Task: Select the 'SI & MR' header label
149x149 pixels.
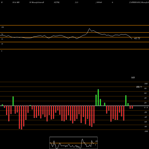Action: (16, 2)
